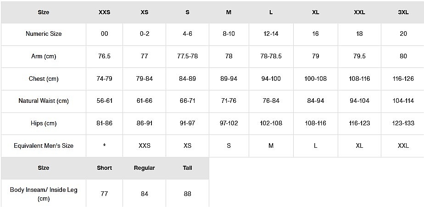Screen dimensions: 424x207
Task: Click the Chest (cm) row label
Action: click(44, 79)
